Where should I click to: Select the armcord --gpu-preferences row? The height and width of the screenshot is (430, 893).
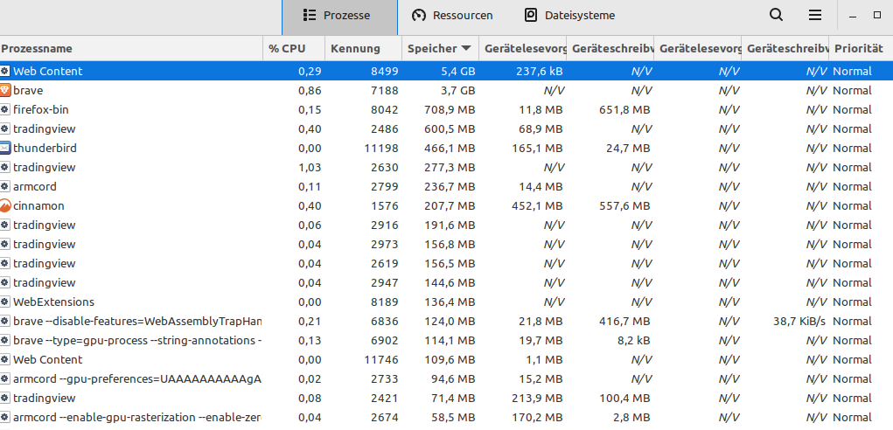click(x=446, y=378)
